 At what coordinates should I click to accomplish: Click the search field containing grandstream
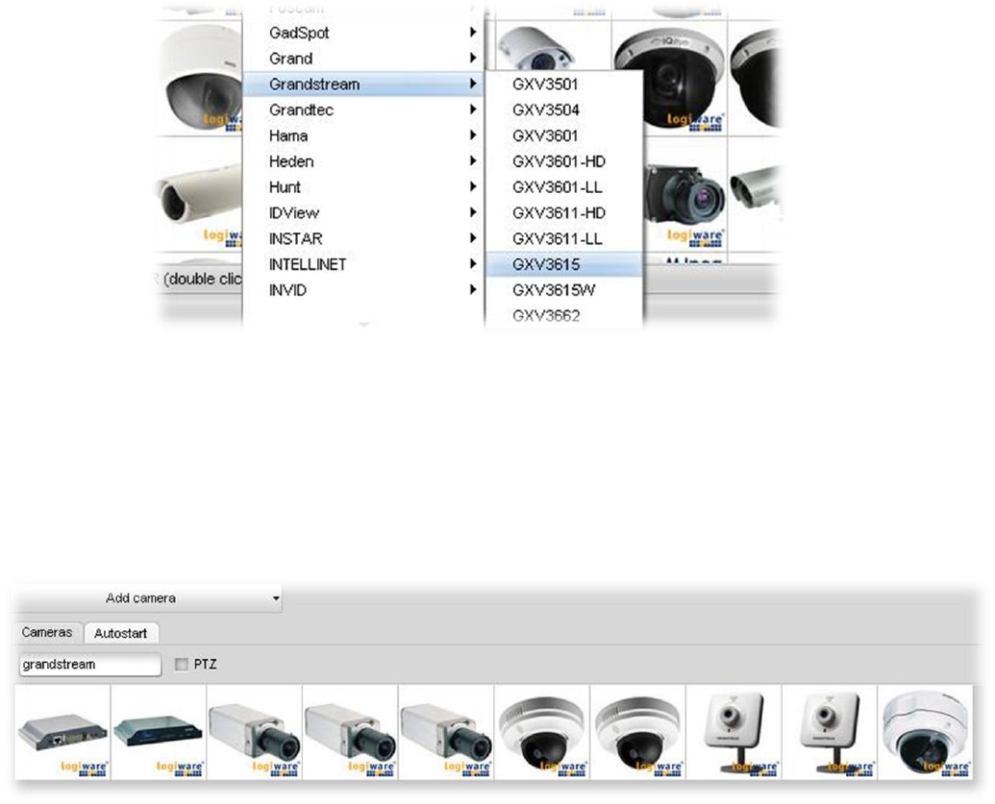(89, 665)
